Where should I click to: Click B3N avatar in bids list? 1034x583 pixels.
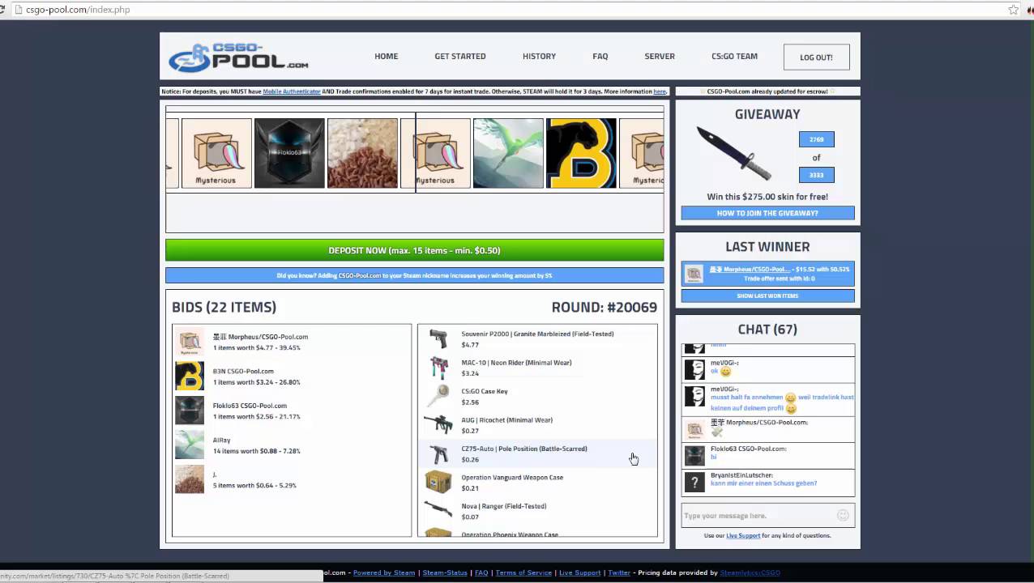pyautogui.click(x=190, y=376)
